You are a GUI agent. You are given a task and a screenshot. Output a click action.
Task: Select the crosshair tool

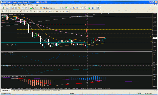click(x=6, y=11)
